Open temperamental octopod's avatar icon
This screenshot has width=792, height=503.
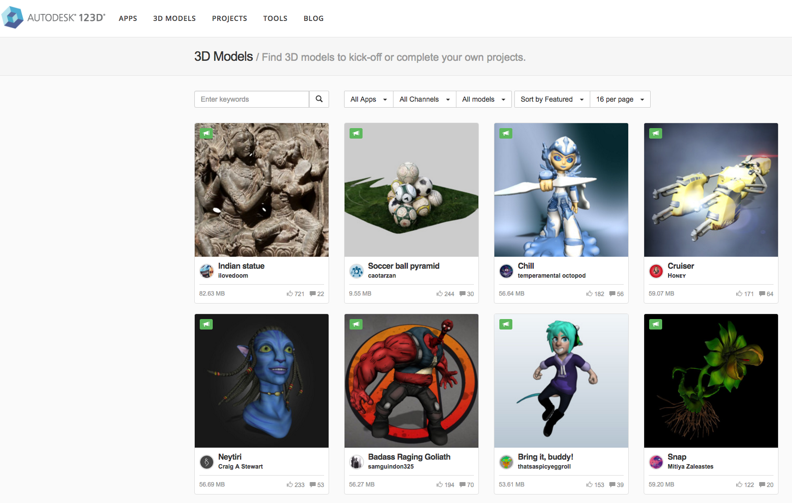pyautogui.click(x=506, y=271)
